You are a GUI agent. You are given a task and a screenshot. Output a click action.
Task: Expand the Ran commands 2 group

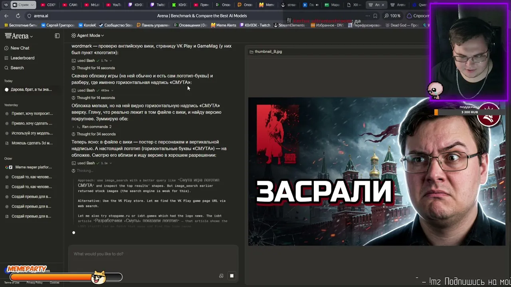tap(92, 127)
